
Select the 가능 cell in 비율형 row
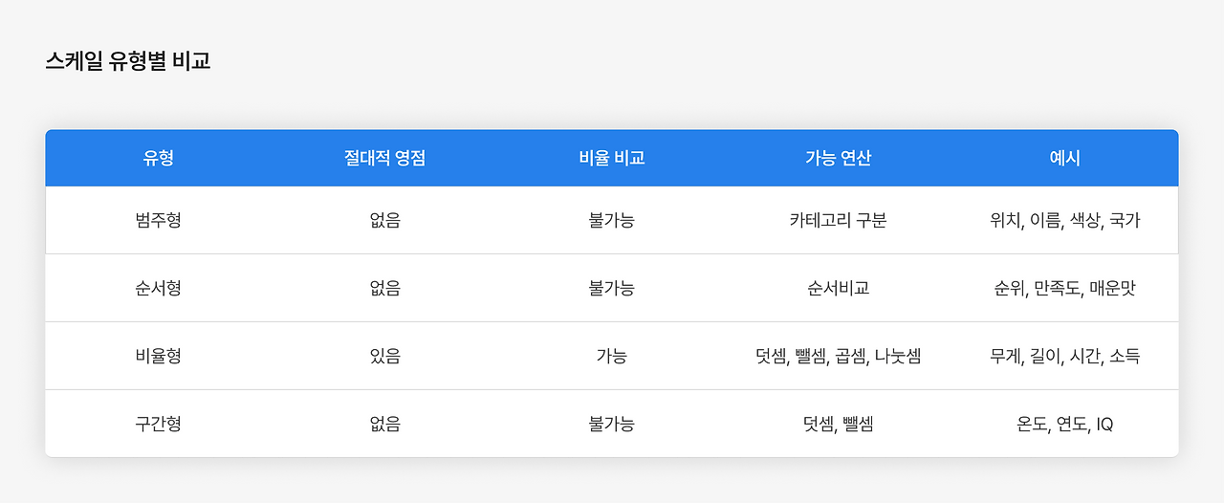tap(611, 356)
